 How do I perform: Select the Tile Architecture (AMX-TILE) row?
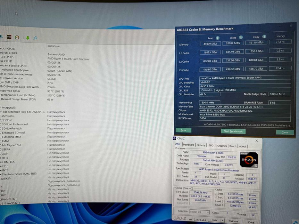tap(19, 174)
